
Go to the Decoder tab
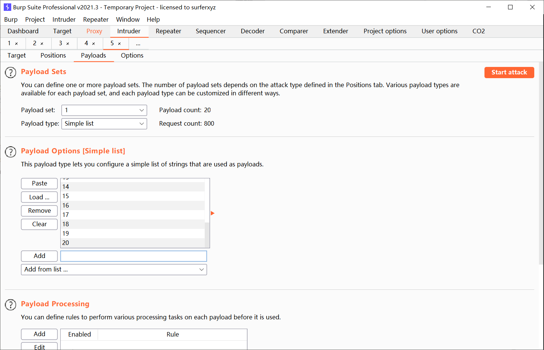[253, 31]
